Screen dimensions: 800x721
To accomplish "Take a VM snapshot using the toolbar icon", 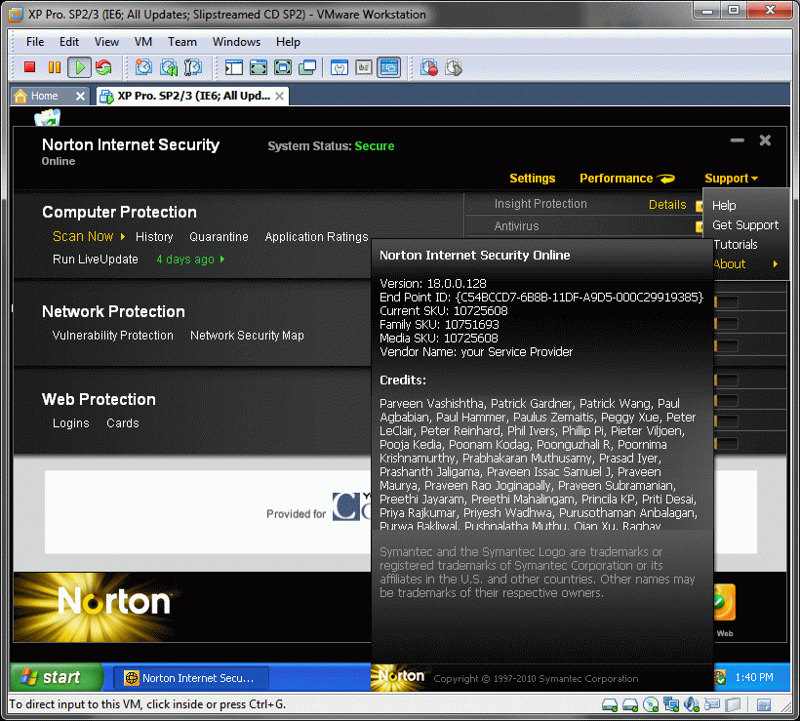I will tap(144, 67).
